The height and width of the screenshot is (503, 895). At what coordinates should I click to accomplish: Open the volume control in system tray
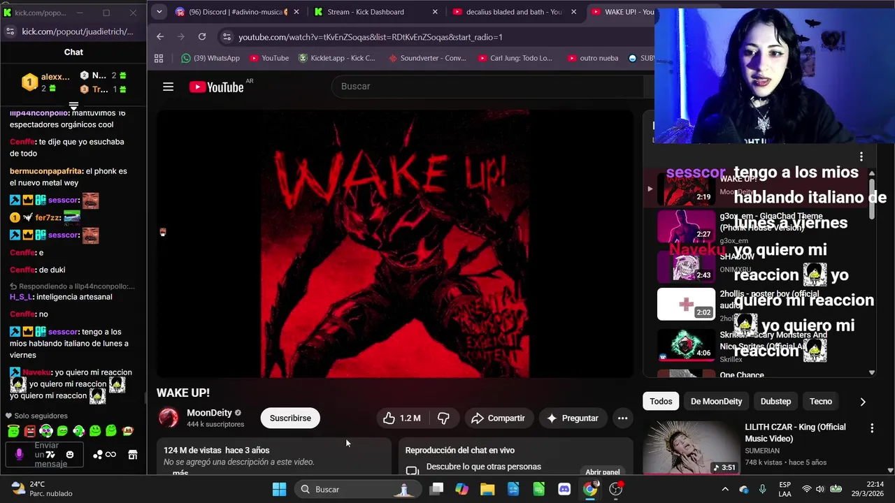click(x=821, y=489)
